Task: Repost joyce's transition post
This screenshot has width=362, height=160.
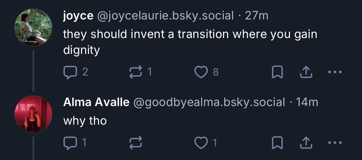Action: click(x=135, y=72)
